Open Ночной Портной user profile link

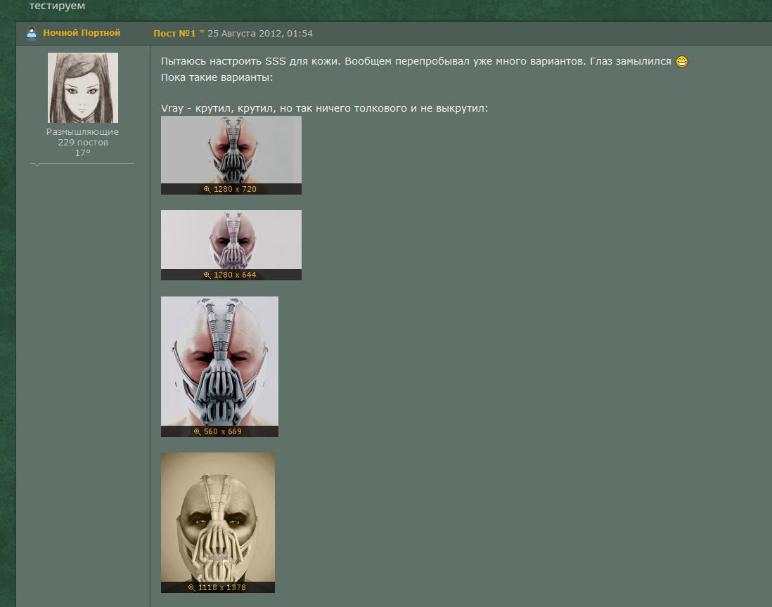pyautogui.click(x=82, y=33)
